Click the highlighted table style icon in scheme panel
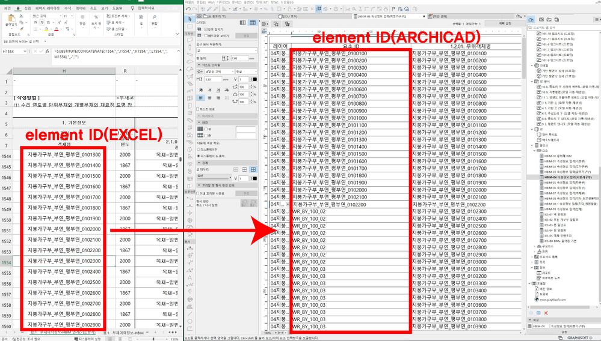Image resolution: width=601 pixels, height=341 pixels. 253,23
